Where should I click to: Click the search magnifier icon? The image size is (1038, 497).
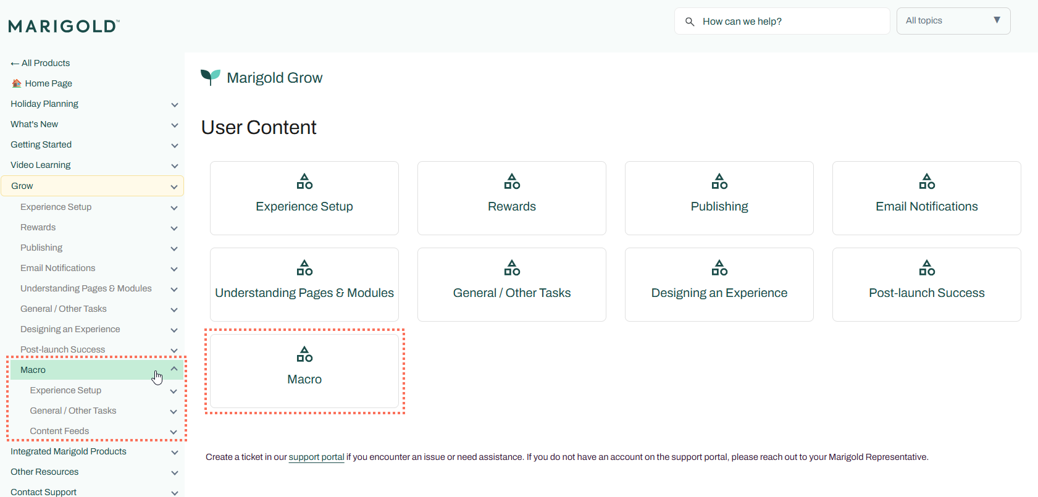pyautogui.click(x=690, y=22)
